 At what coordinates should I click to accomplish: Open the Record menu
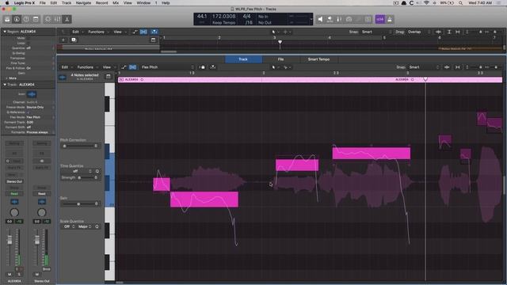(x=102, y=3)
